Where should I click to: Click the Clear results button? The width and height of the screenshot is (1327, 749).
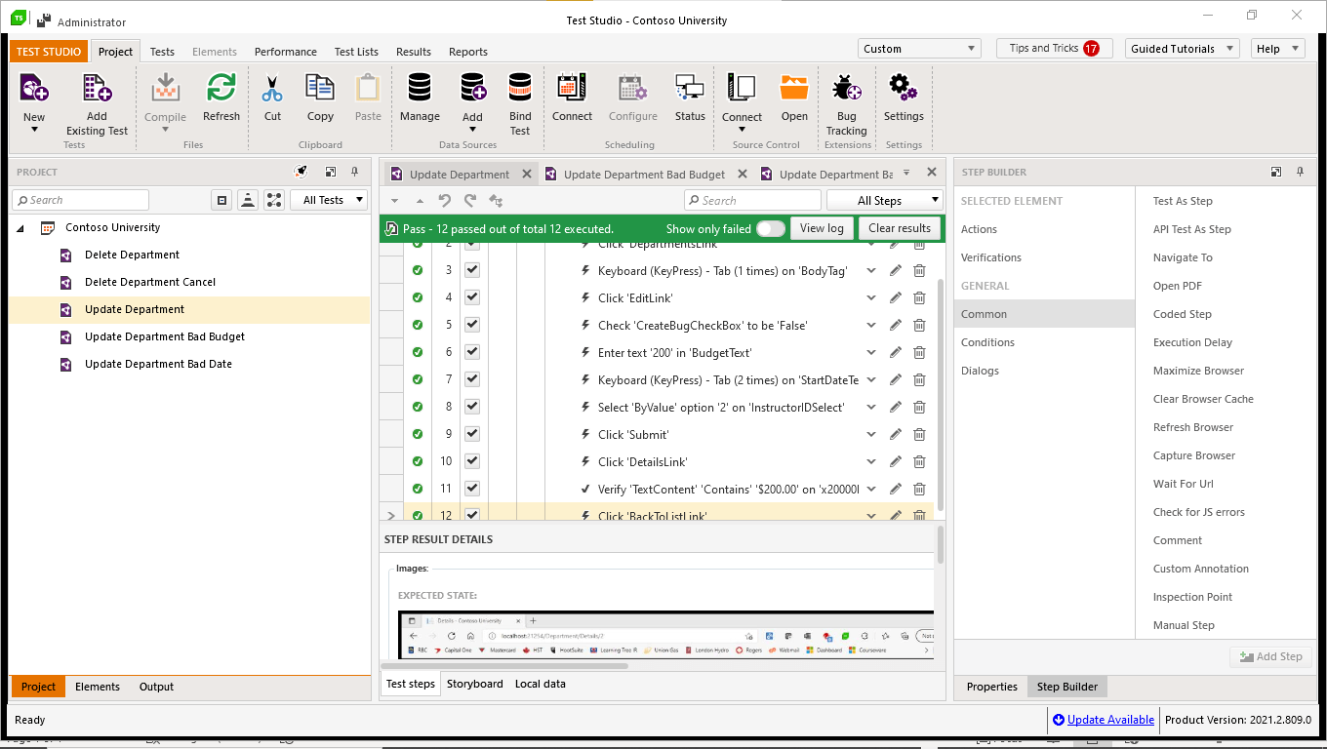coord(900,228)
